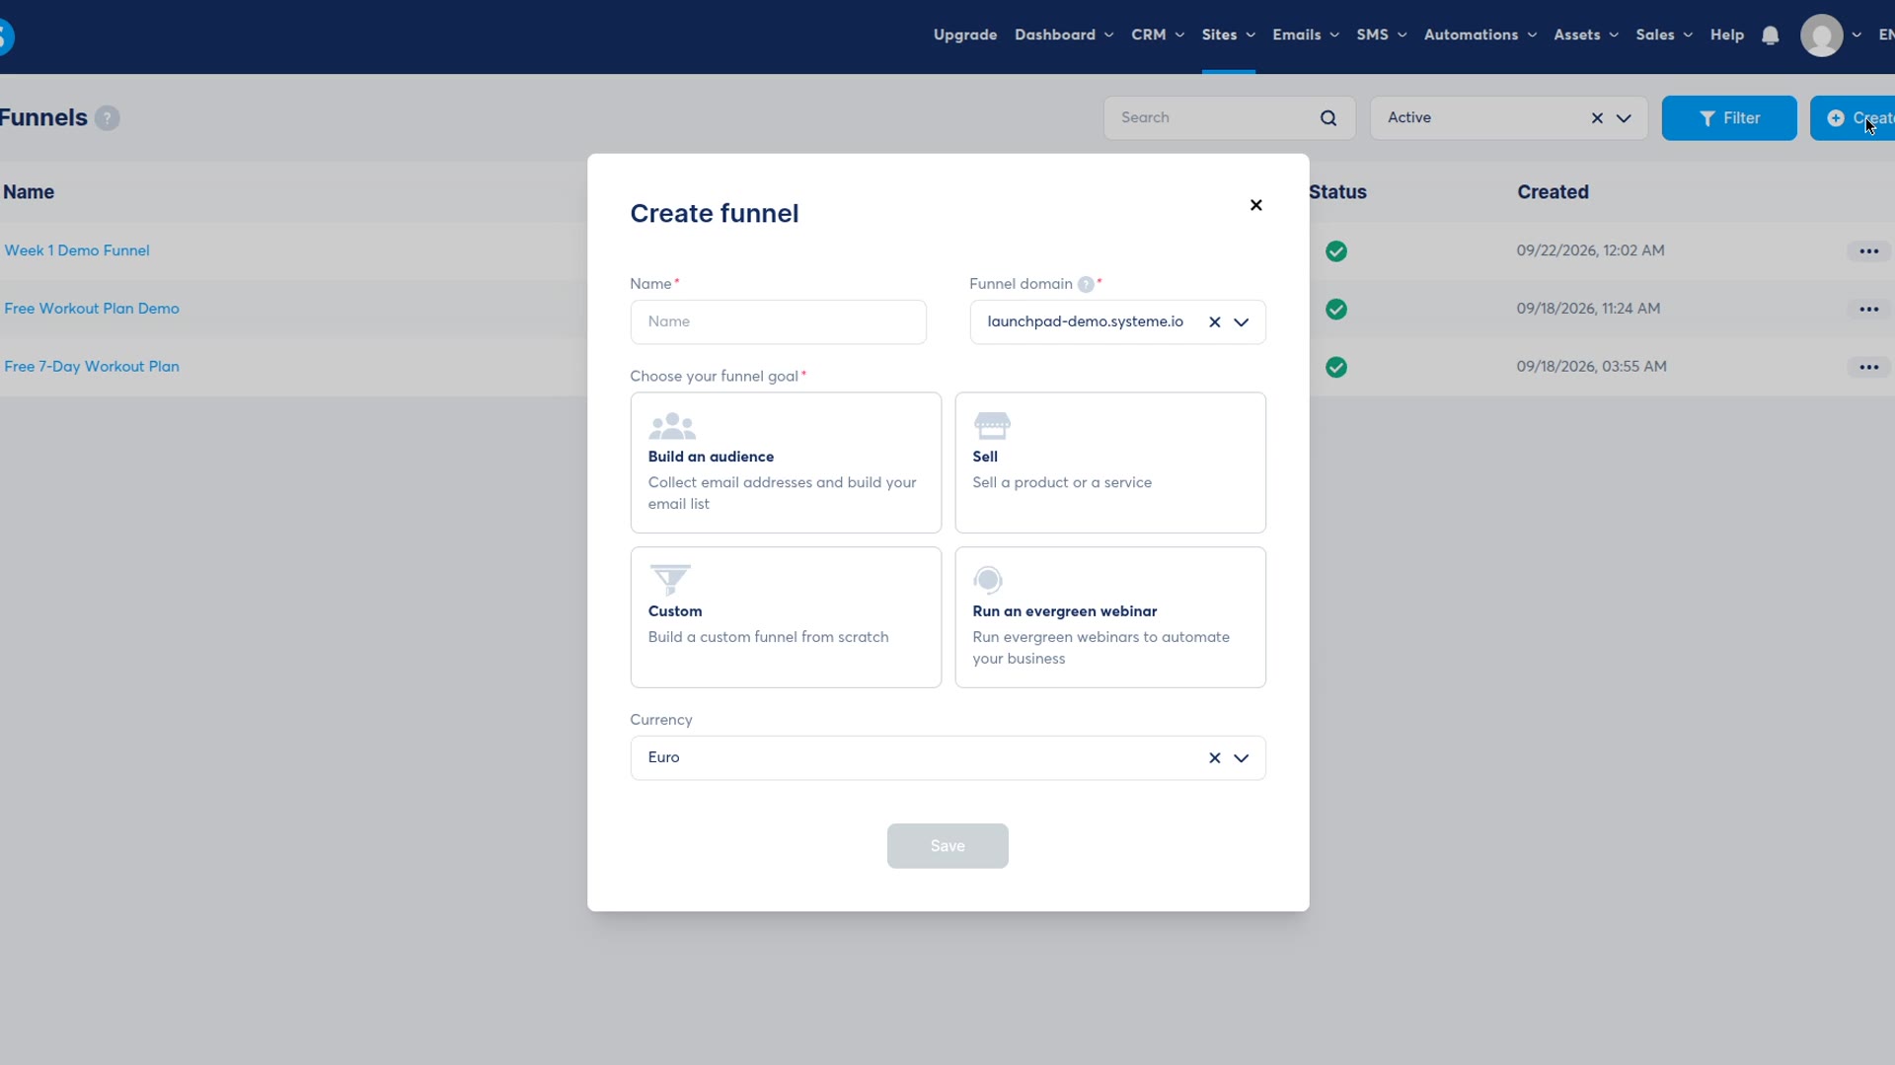Open the Emails menu
The image size is (1895, 1065).
[x=1306, y=35]
